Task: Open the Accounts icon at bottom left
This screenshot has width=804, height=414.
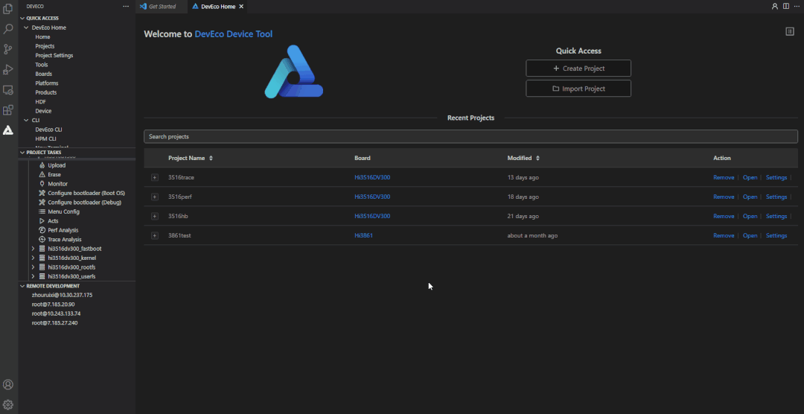Action: coord(8,385)
